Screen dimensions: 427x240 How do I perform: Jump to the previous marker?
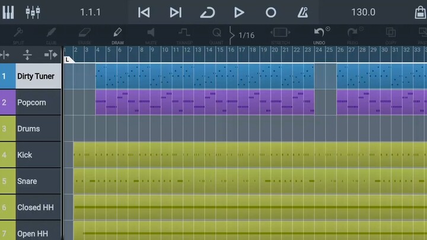(144, 12)
